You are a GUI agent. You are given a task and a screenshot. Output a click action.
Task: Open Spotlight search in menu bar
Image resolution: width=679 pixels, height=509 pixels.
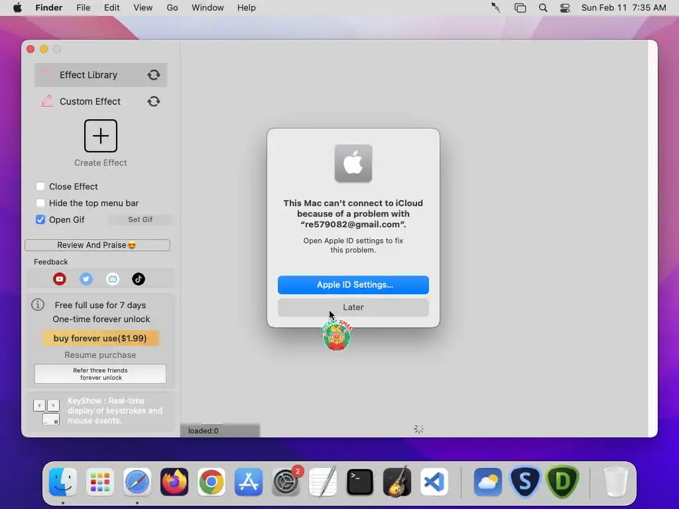(x=543, y=8)
